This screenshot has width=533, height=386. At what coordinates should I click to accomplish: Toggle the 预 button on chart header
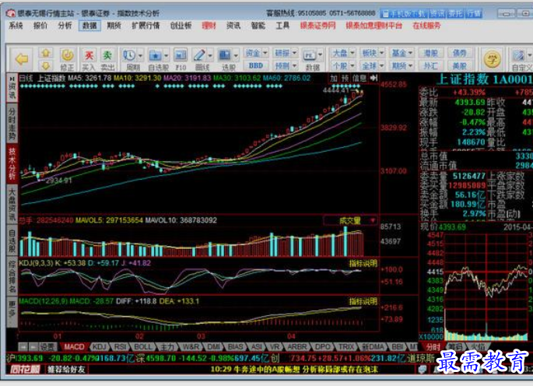pyautogui.click(x=345, y=79)
